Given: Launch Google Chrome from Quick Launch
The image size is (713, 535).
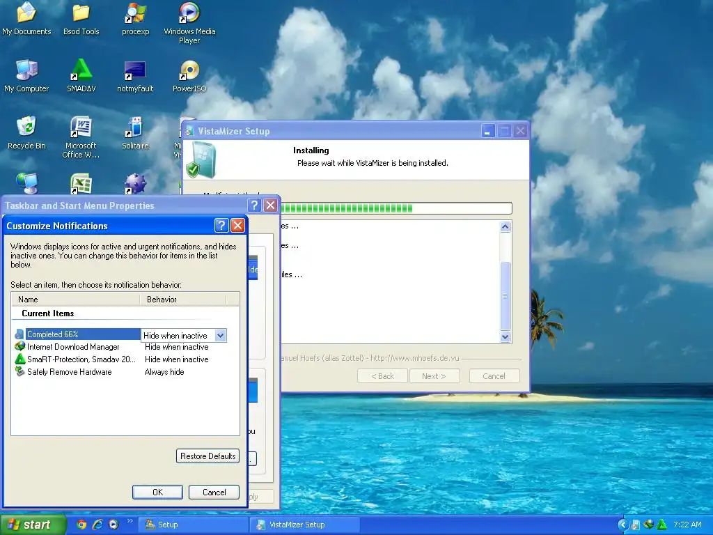Looking at the screenshot, I should click(x=81, y=525).
